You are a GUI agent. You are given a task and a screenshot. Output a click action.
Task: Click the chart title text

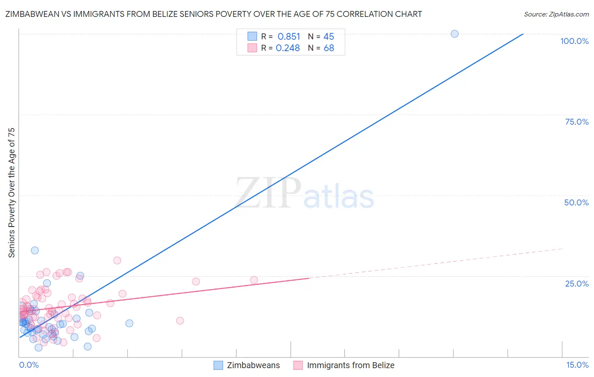(x=213, y=14)
